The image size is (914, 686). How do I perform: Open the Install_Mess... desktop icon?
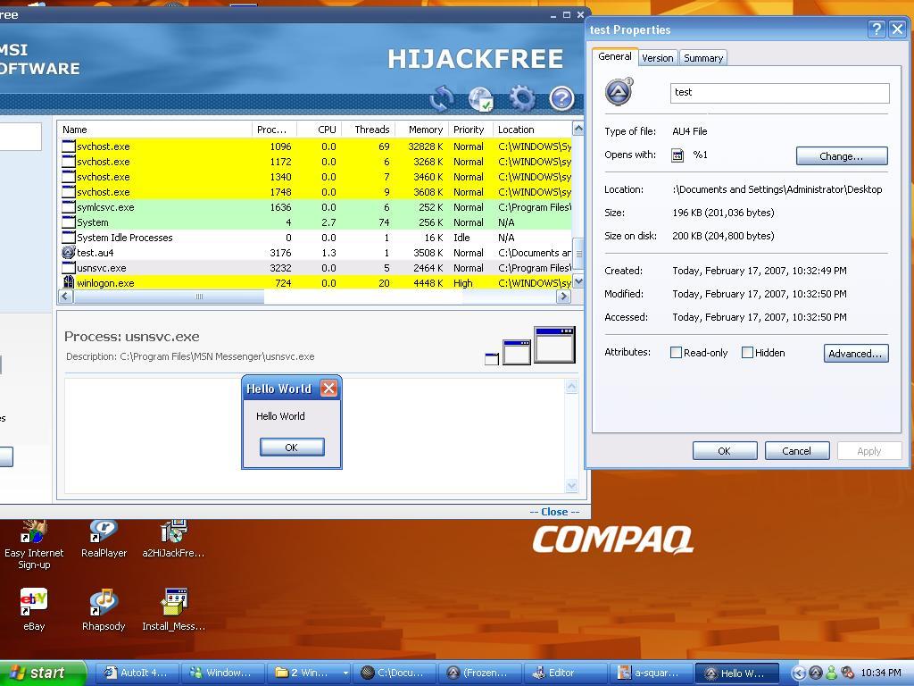[173, 609]
